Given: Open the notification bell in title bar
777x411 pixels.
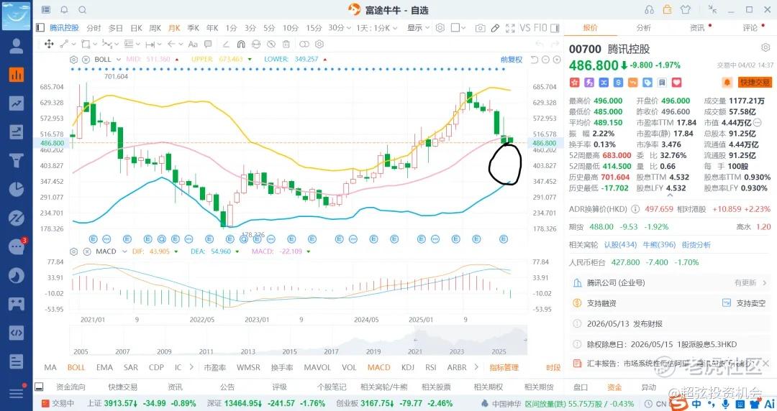Looking at the screenshot, I should (64, 10).
